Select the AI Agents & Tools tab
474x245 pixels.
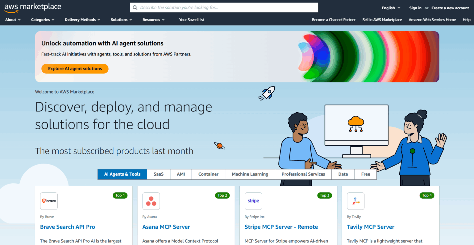pos(122,174)
